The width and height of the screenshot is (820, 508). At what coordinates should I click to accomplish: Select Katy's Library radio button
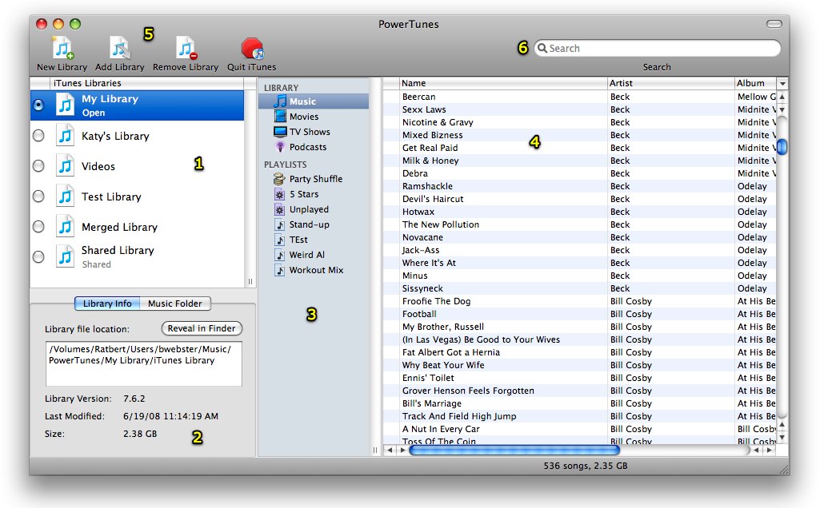click(38, 136)
